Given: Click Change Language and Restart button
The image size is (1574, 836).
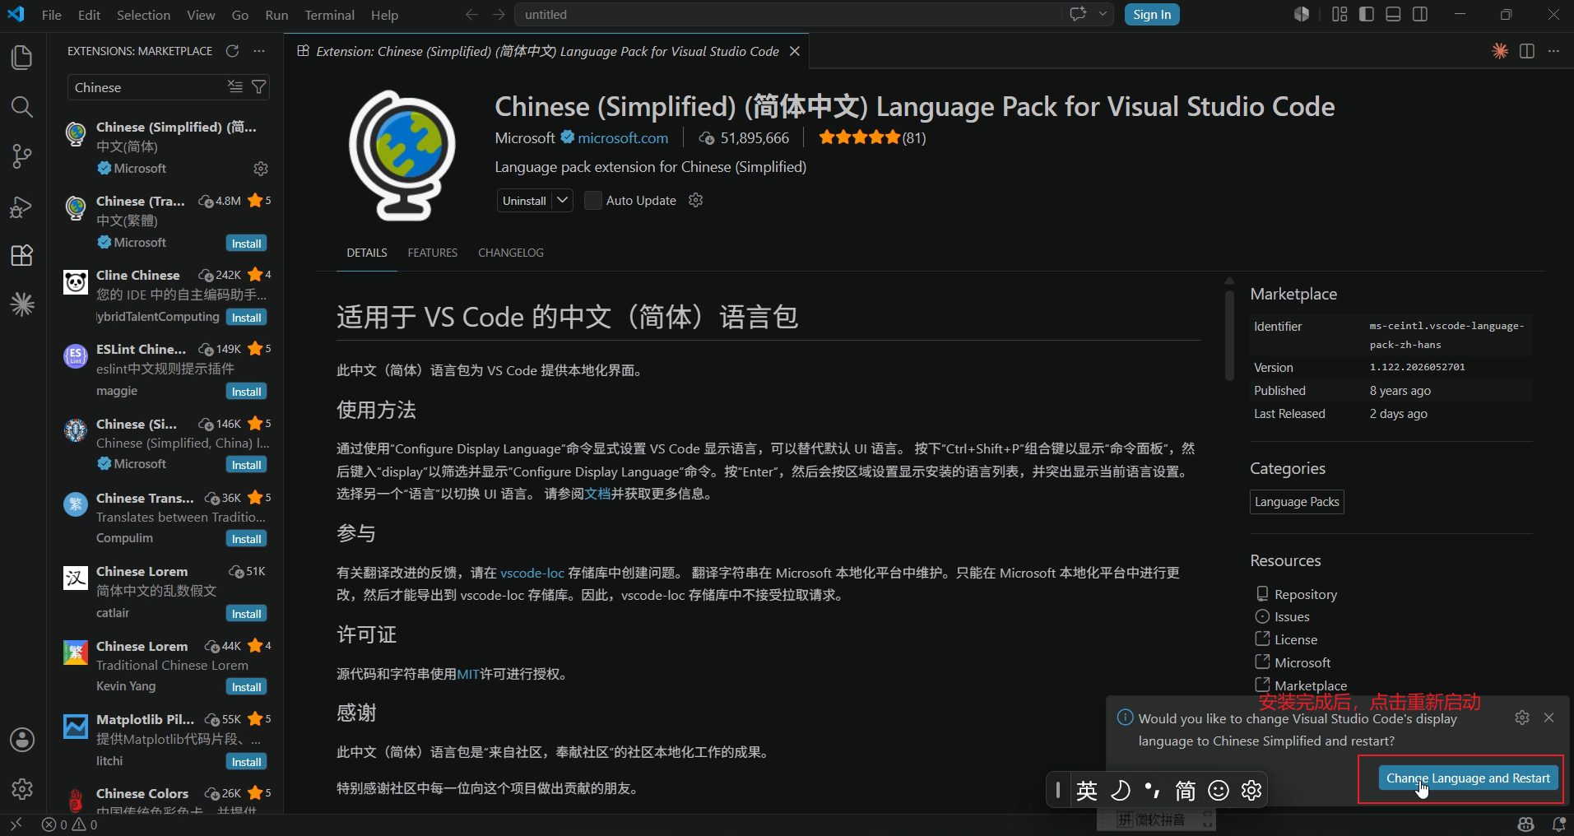Looking at the screenshot, I should point(1468,778).
